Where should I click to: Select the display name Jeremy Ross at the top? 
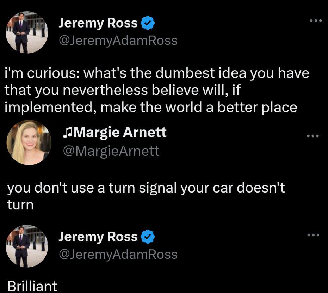click(99, 23)
